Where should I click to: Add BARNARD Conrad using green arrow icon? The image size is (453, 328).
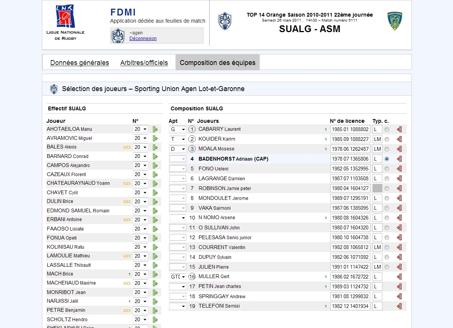tap(155, 156)
